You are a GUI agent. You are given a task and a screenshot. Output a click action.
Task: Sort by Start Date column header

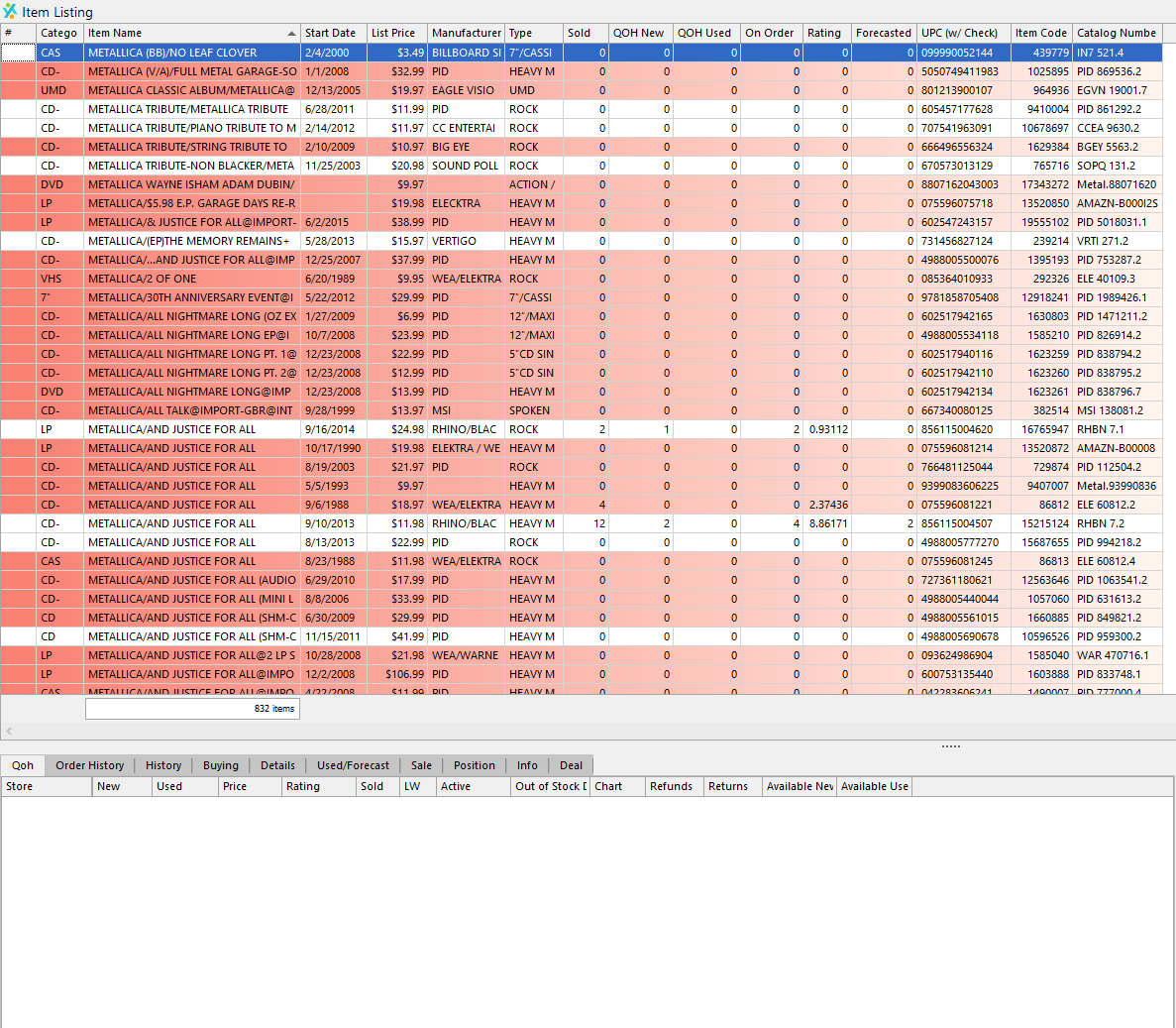coord(333,33)
